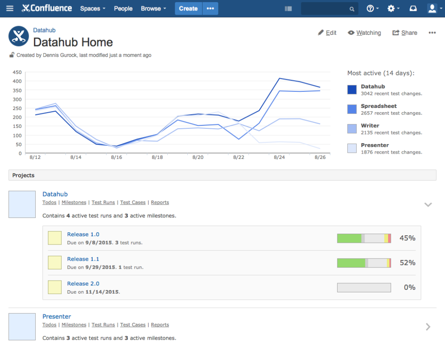The image size is (445, 345).
Task: Expand the Presenter project chevron
Action: [x=428, y=327]
